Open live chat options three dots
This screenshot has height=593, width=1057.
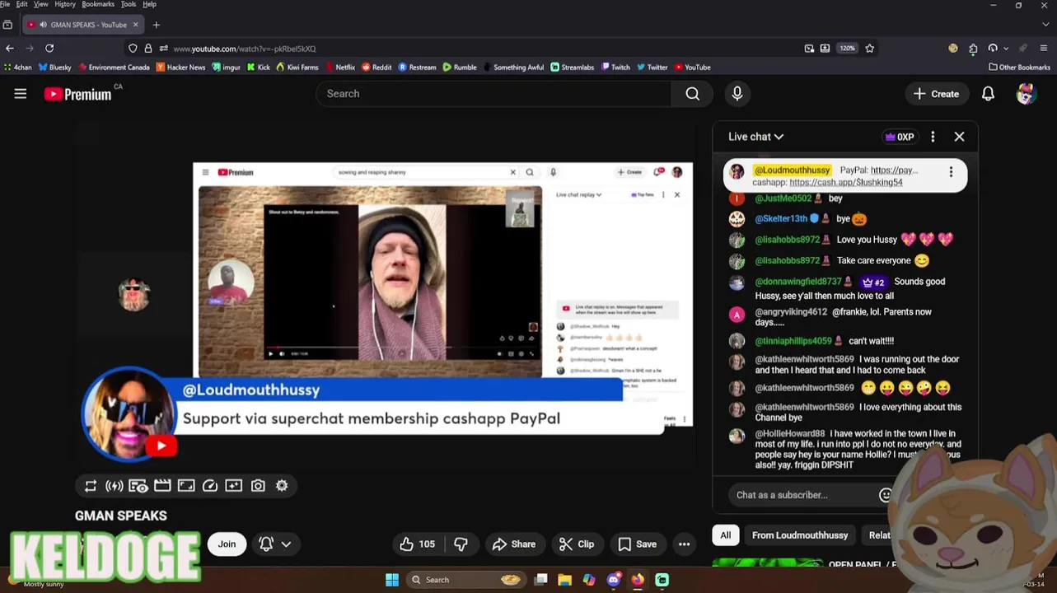pyautogui.click(x=933, y=137)
